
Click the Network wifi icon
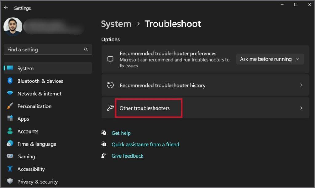(10, 93)
